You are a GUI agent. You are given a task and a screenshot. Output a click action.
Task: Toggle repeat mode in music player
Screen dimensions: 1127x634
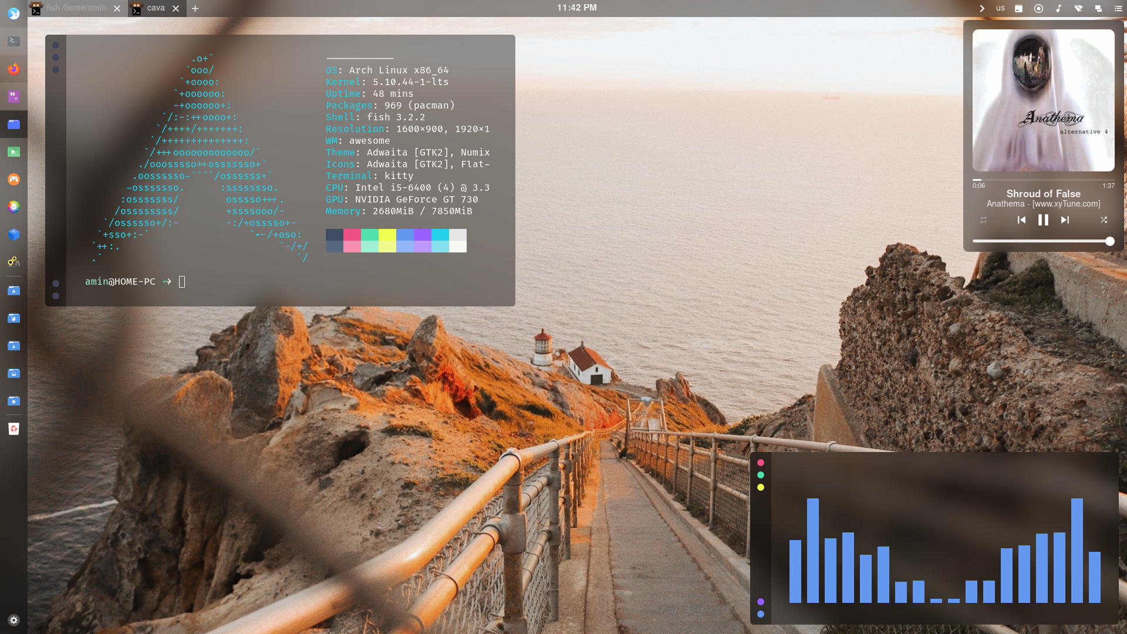coord(983,220)
